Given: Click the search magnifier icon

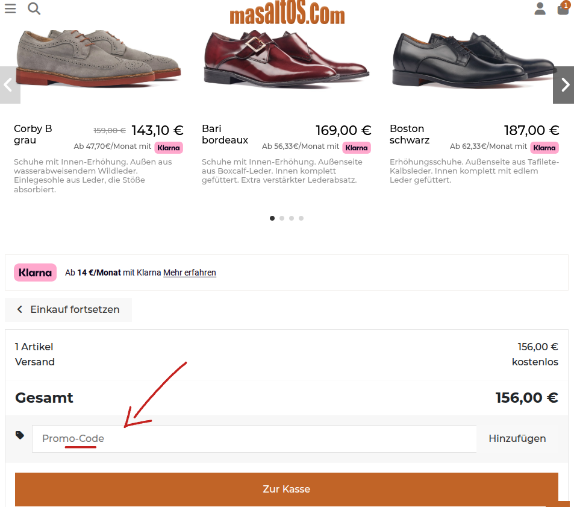Looking at the screenshot, I should click(x=34, y=9).
